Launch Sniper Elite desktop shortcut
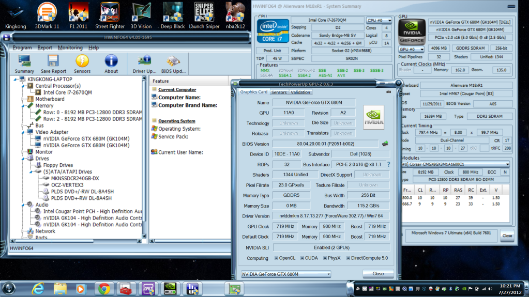The width and height of the screenshot is (529, 297). [x=204, y=16]
